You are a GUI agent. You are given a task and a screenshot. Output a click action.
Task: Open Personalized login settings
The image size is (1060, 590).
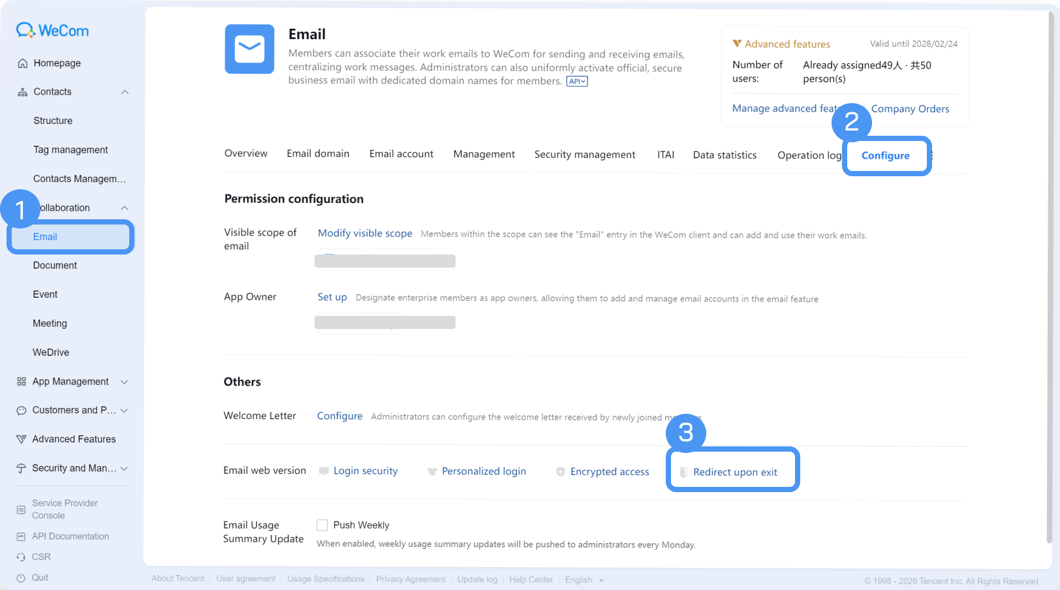click(484, 471)
